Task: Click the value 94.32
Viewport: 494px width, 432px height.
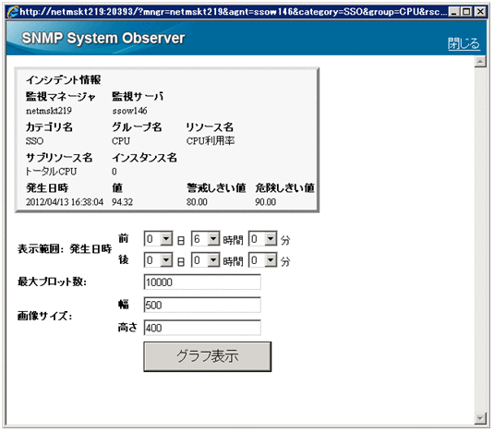Action: point(122,202)
